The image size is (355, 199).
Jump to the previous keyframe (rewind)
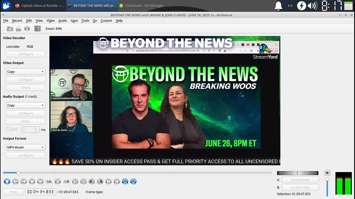point(32,182)
